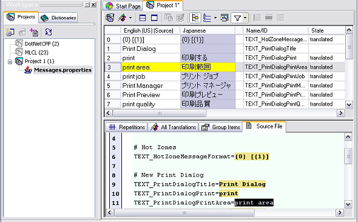The height and width of the screenshot is (222, 358).
Task: Refresh projects with the blue arrows icon
Action: [48, 32]
